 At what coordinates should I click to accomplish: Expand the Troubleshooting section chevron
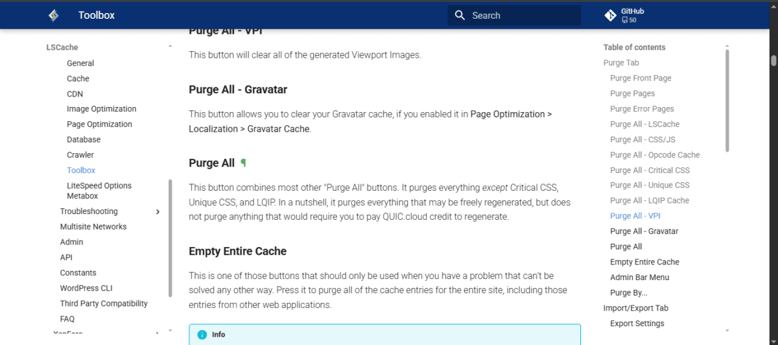click(x=158, y=211)
